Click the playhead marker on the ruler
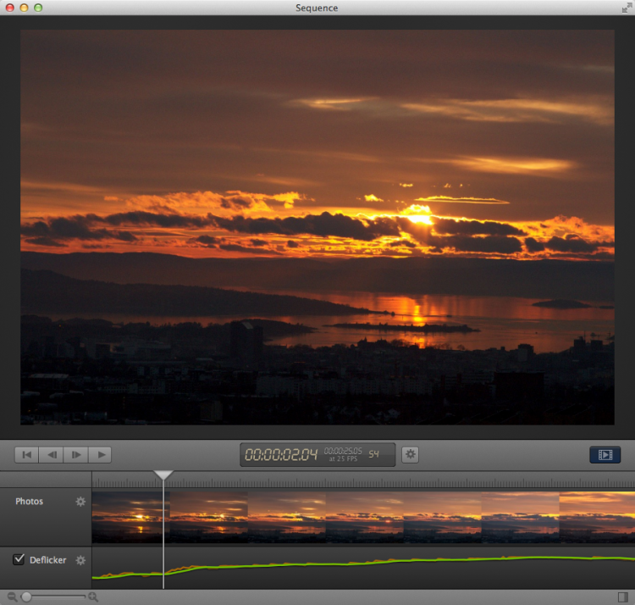The height and width of the screenshot is (605, 635). (163, 475)
